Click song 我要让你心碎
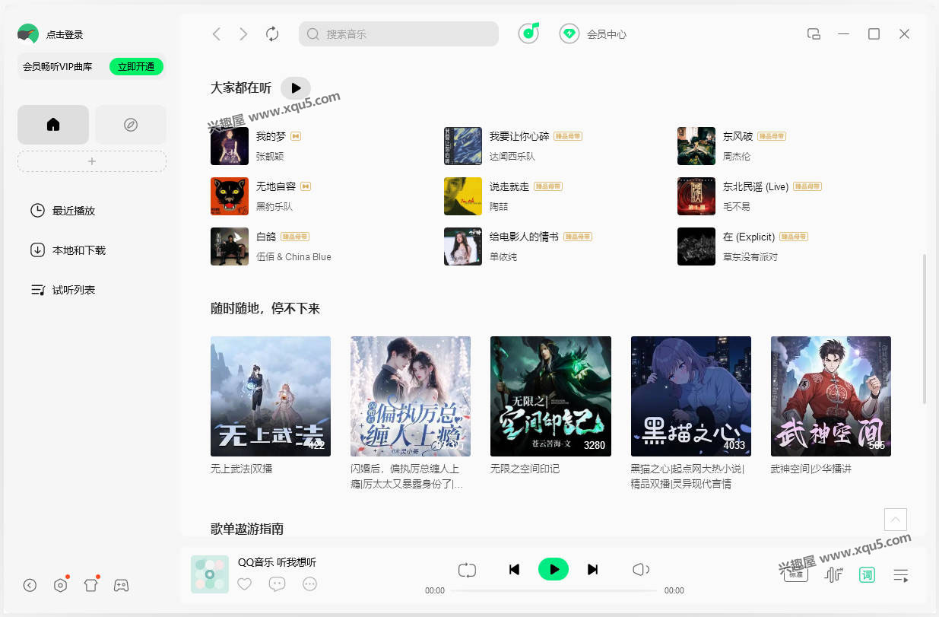 pyautogui.click(x=519, y=136)
